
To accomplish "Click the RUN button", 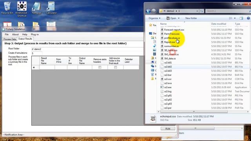I will click(168, 129).
